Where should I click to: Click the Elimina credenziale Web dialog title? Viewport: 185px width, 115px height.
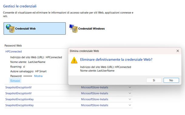click(x=84, y=51)
